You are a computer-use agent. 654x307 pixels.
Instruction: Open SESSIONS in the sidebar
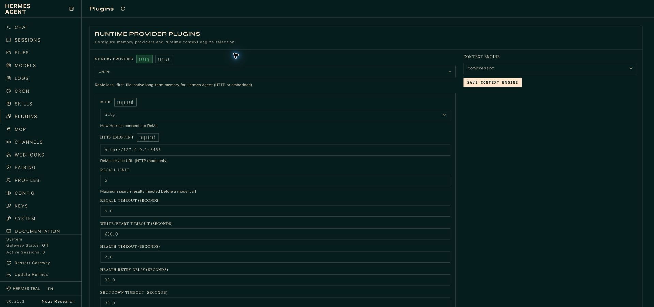click(x=41, y=40)
